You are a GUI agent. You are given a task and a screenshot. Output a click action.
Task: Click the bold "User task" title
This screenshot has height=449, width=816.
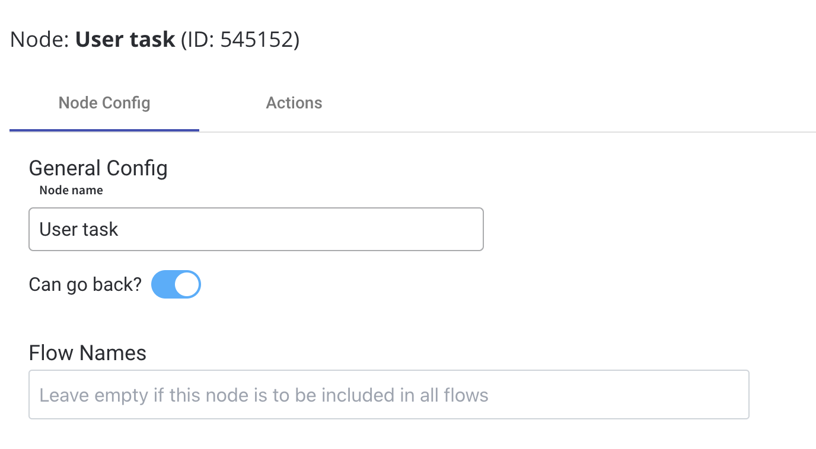pyautogui.click(x=125, y=40)
